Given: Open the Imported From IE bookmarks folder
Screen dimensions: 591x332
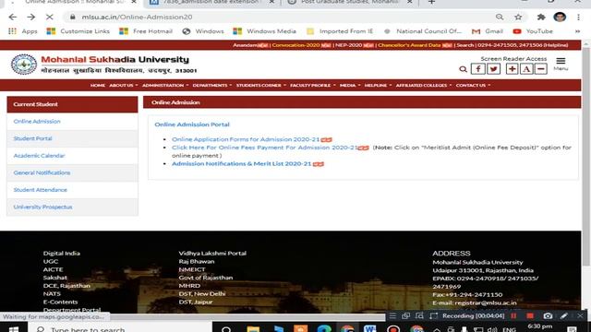Looking at the screenshot, I should click(x=340, y=31).
